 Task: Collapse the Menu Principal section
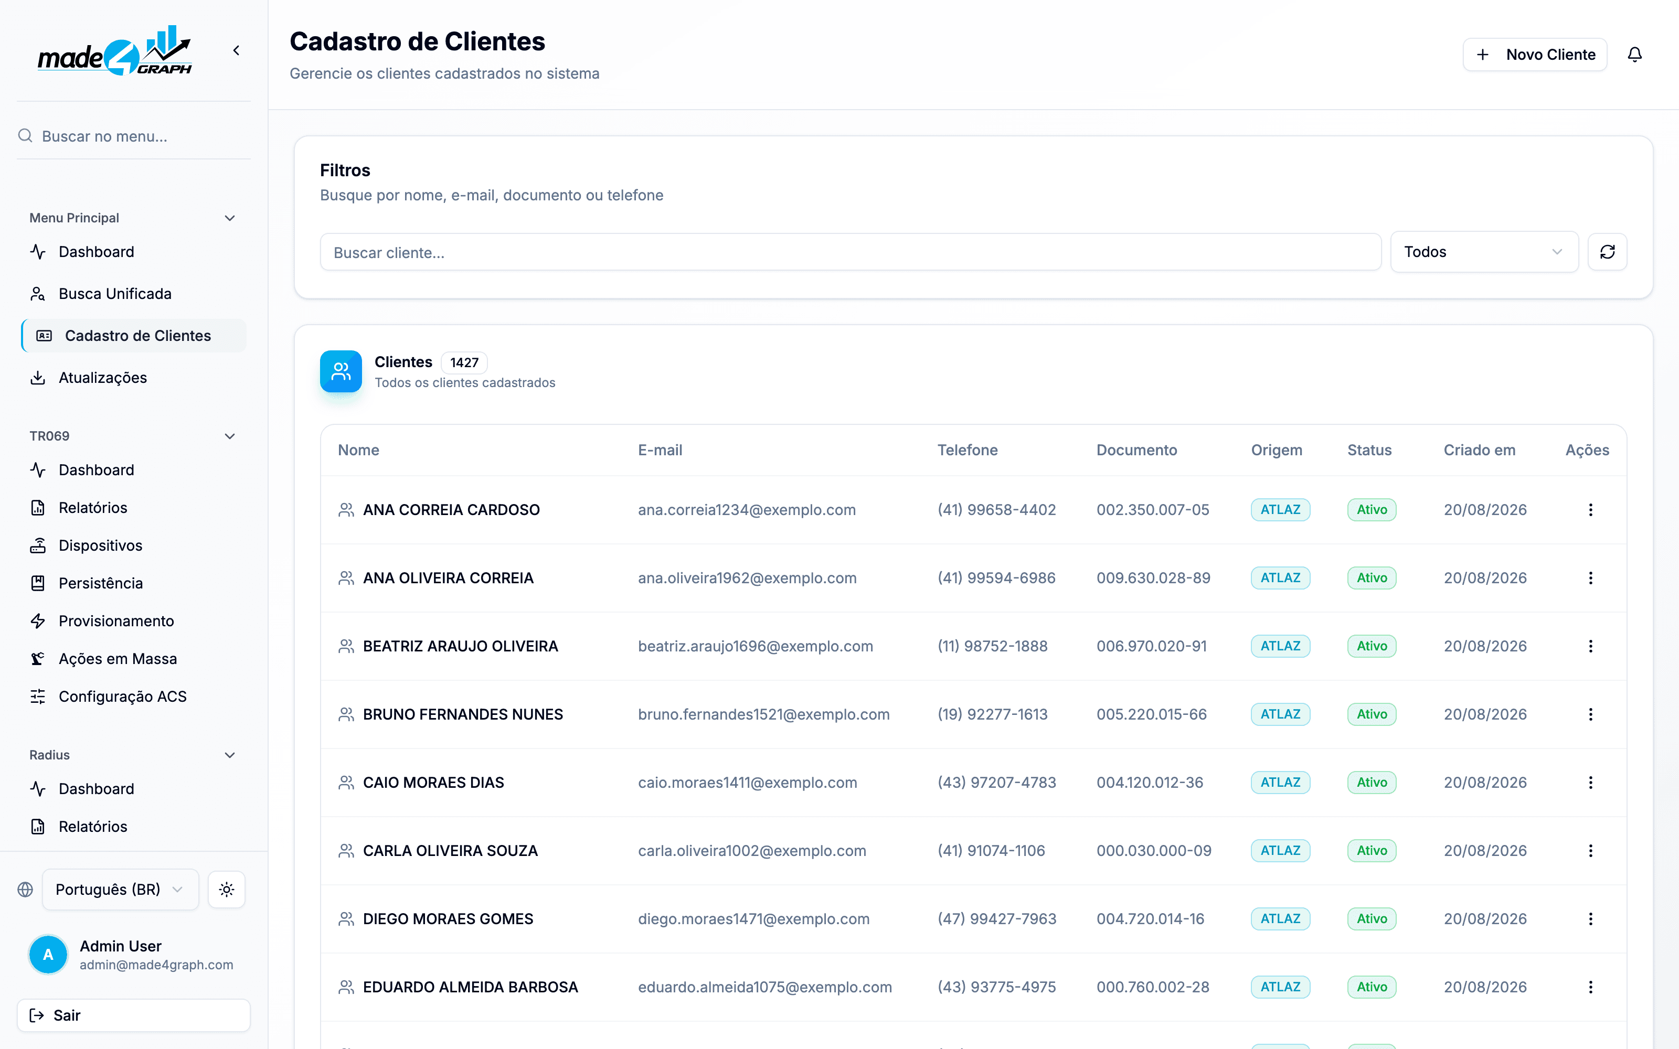(230, 218)
